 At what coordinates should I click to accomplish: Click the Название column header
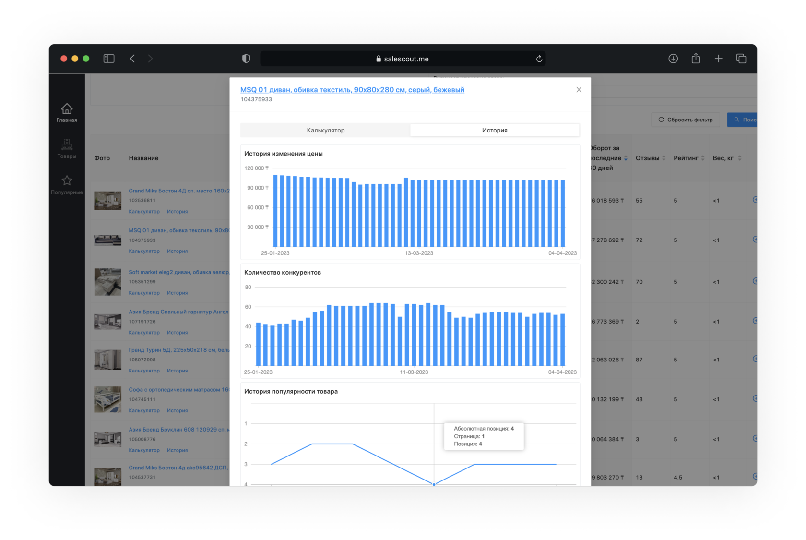(143, 158)
